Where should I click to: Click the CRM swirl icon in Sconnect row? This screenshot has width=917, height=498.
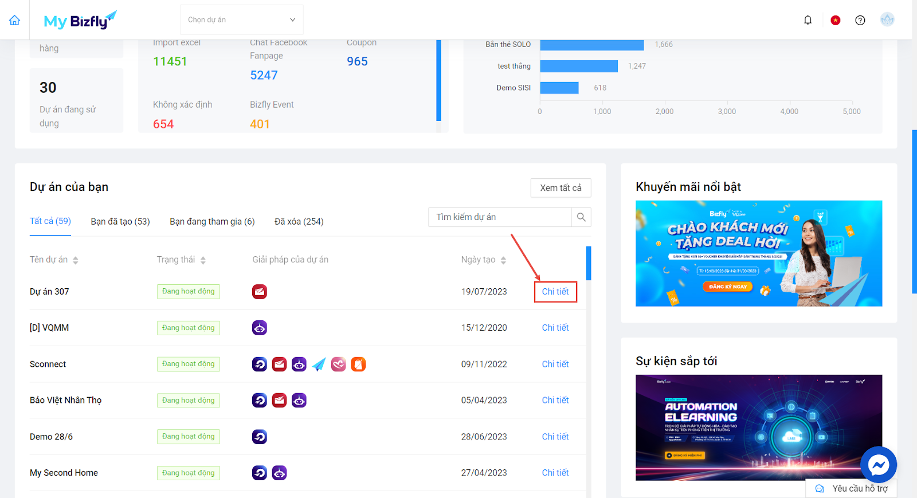click(260, 364)
